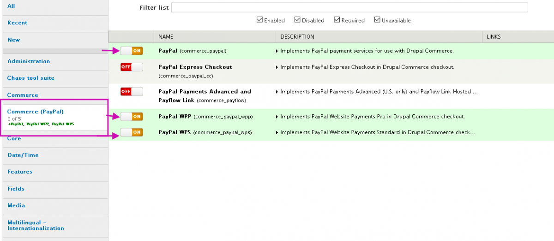554x241 pixels.
Task: Open the Multilingual – Internationalization category
Action: click(55, 225)
